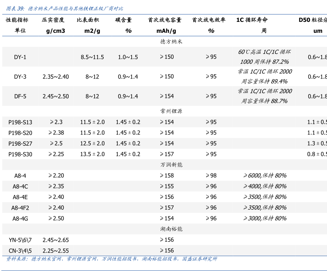The width and height of the screenshot is (327, 271).
Task: Click the table title starting with 图表 39
Action: (x=64, y=9)
